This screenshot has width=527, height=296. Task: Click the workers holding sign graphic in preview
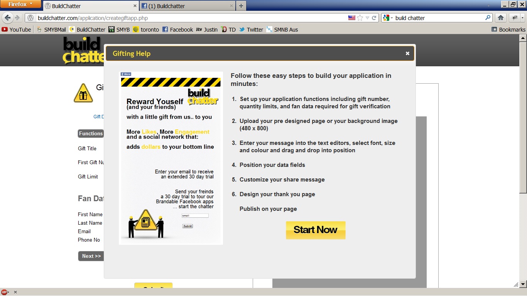click(x=145, y=224)
